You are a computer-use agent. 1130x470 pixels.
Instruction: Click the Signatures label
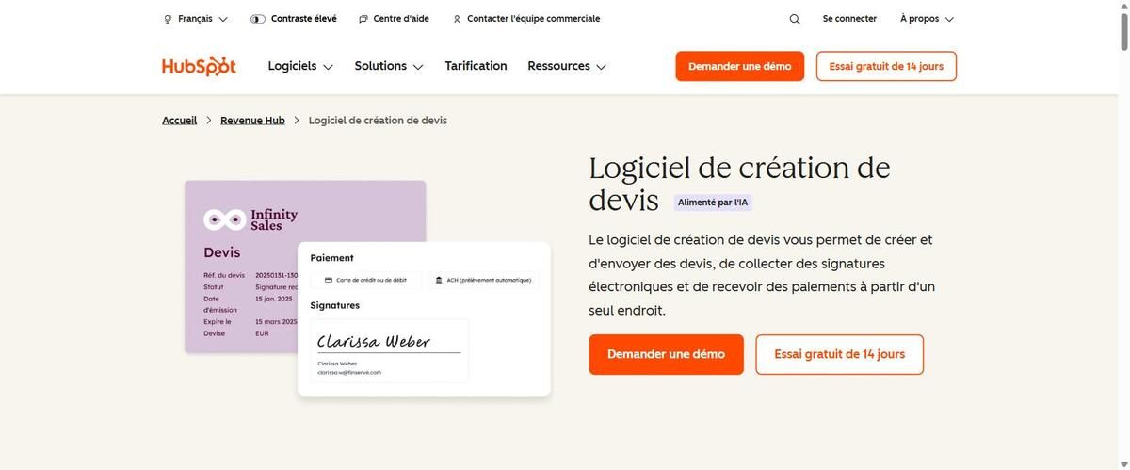pyautogui.click(x=335, y=305)
